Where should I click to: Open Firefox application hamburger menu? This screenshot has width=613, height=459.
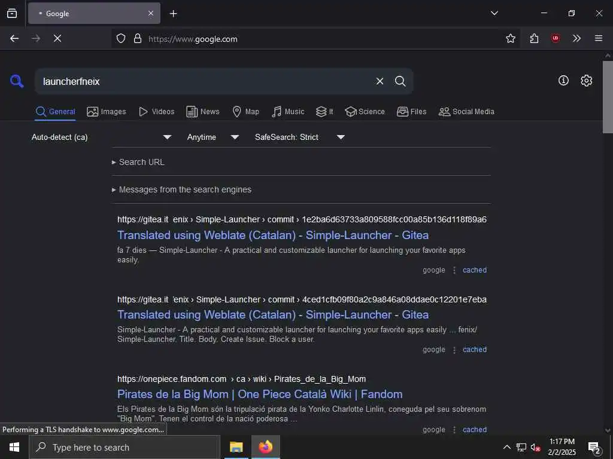click(598, 38)
